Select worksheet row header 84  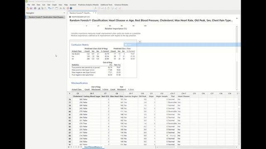[69, 124]
